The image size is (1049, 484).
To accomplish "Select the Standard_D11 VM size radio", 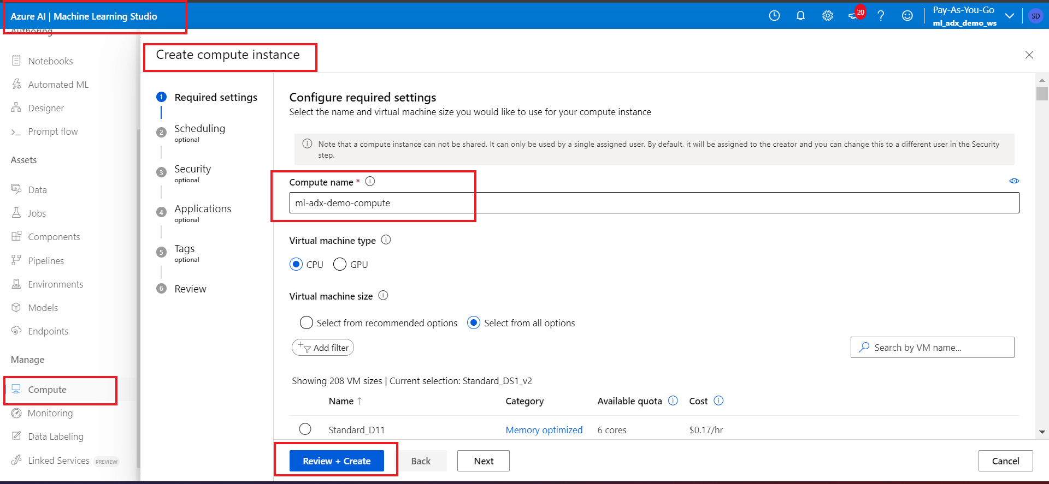I will (305, 429).
